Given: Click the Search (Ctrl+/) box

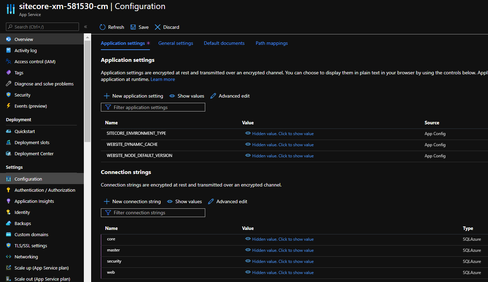Looking at the screenshot, I should (42, 27).
